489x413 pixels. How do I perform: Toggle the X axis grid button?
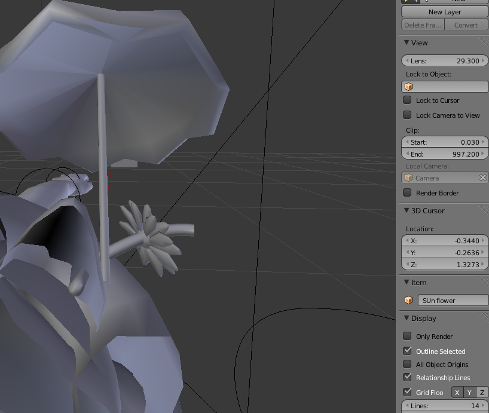click(457, 393)
